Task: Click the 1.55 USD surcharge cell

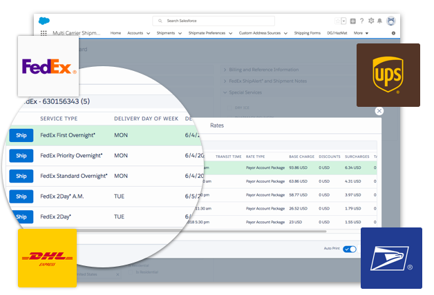Action: (352, 222)
